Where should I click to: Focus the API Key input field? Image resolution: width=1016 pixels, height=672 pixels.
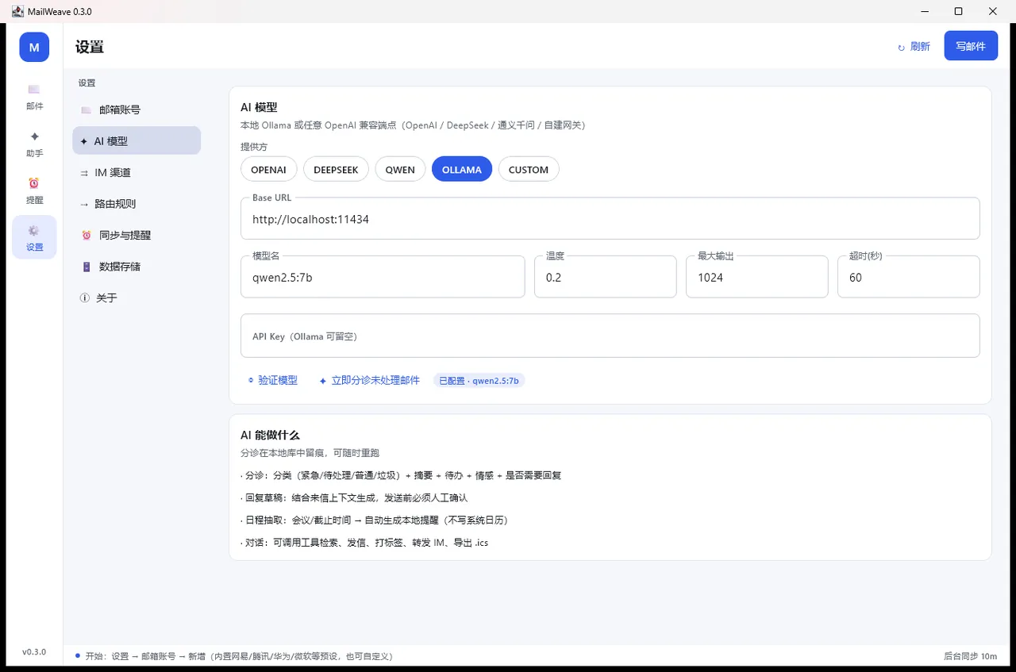pos(610,336)
